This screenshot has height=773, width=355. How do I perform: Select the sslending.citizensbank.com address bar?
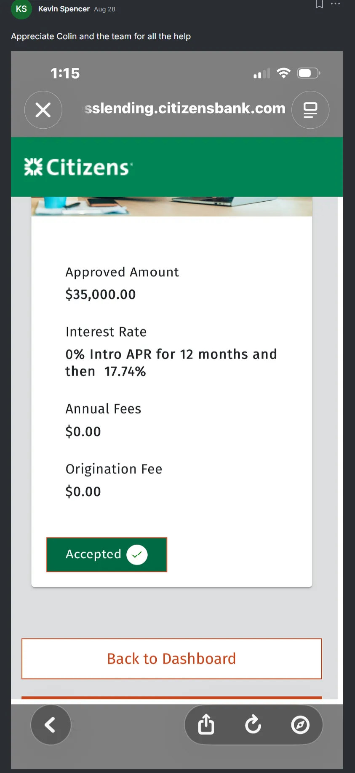click(184, 108)
